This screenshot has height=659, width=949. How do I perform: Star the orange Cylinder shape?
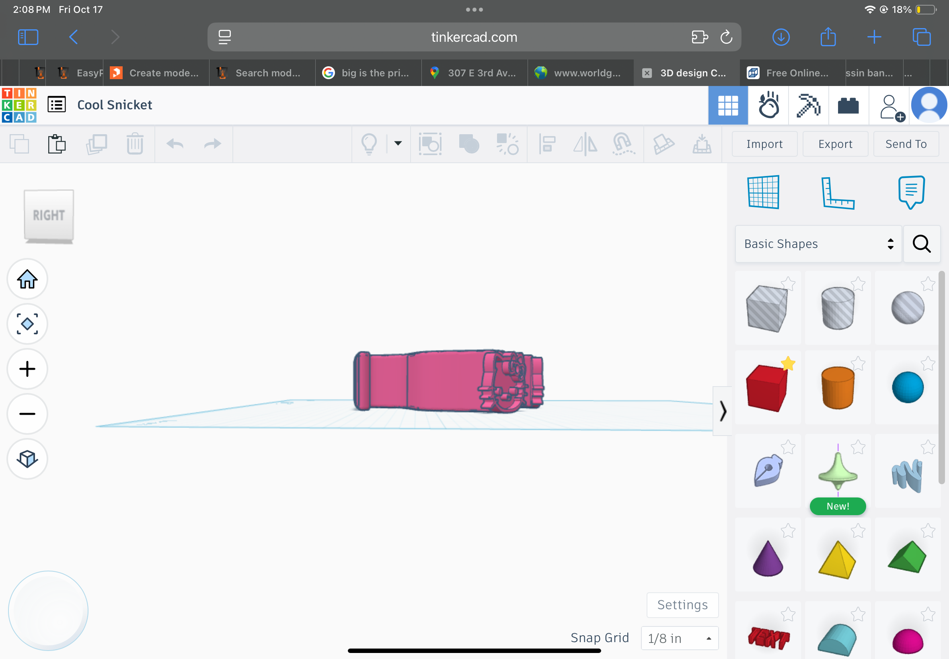tap(858, 364)
